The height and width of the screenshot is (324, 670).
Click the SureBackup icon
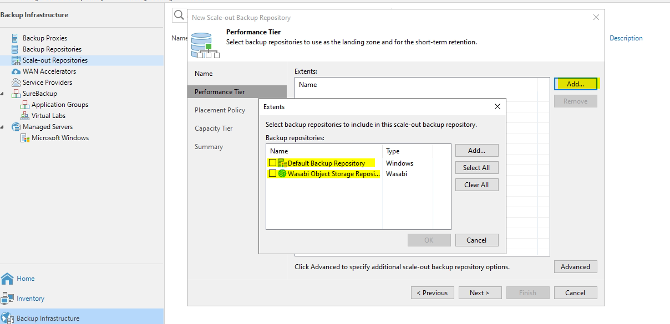(16, 94)
